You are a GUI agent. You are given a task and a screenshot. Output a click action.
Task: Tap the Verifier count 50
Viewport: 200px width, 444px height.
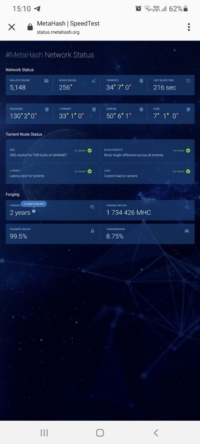pos(110,116)
